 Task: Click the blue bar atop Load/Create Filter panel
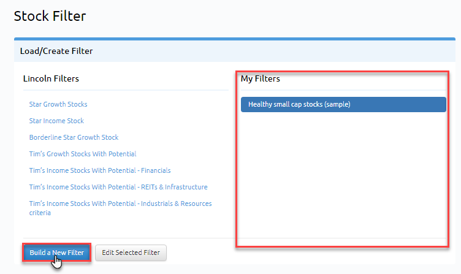(235, 39)
